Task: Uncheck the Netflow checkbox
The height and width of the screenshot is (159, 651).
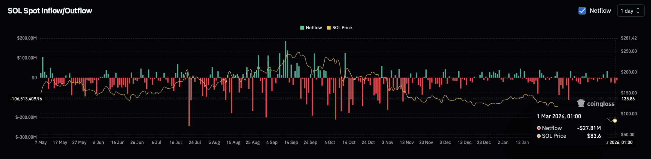Action: (582, 11)
